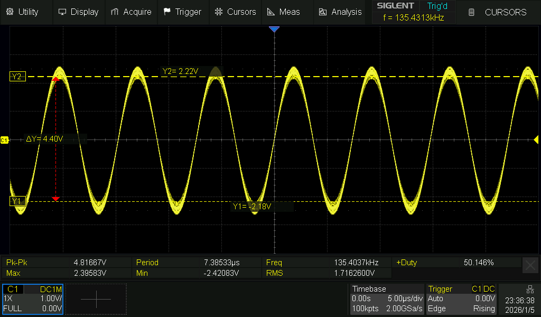The image size is (541, 317).
Task: Click the +Duty value 50.146%
Action: click(479, 263)
